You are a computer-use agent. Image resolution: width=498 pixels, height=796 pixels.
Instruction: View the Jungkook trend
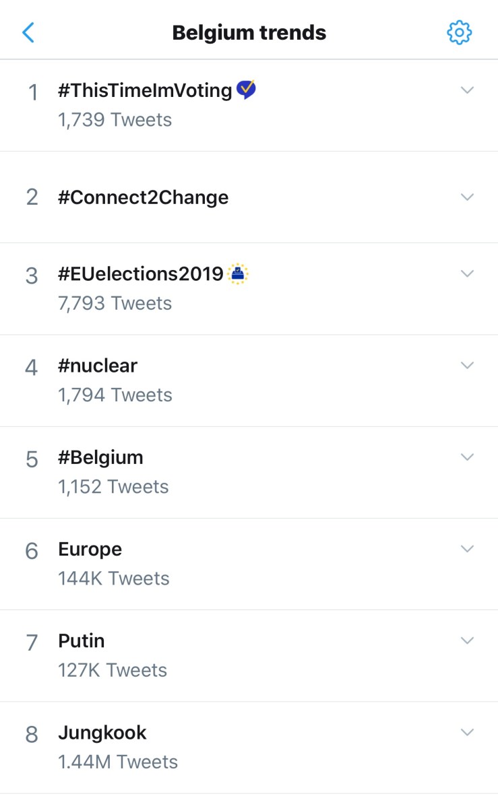102,733
